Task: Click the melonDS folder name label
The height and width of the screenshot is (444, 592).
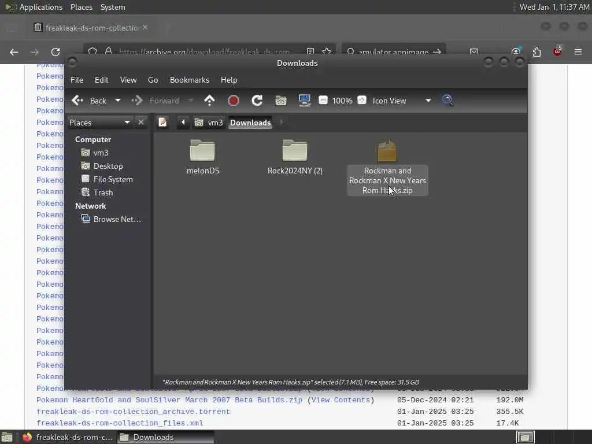Action: (x=203, y=171)
